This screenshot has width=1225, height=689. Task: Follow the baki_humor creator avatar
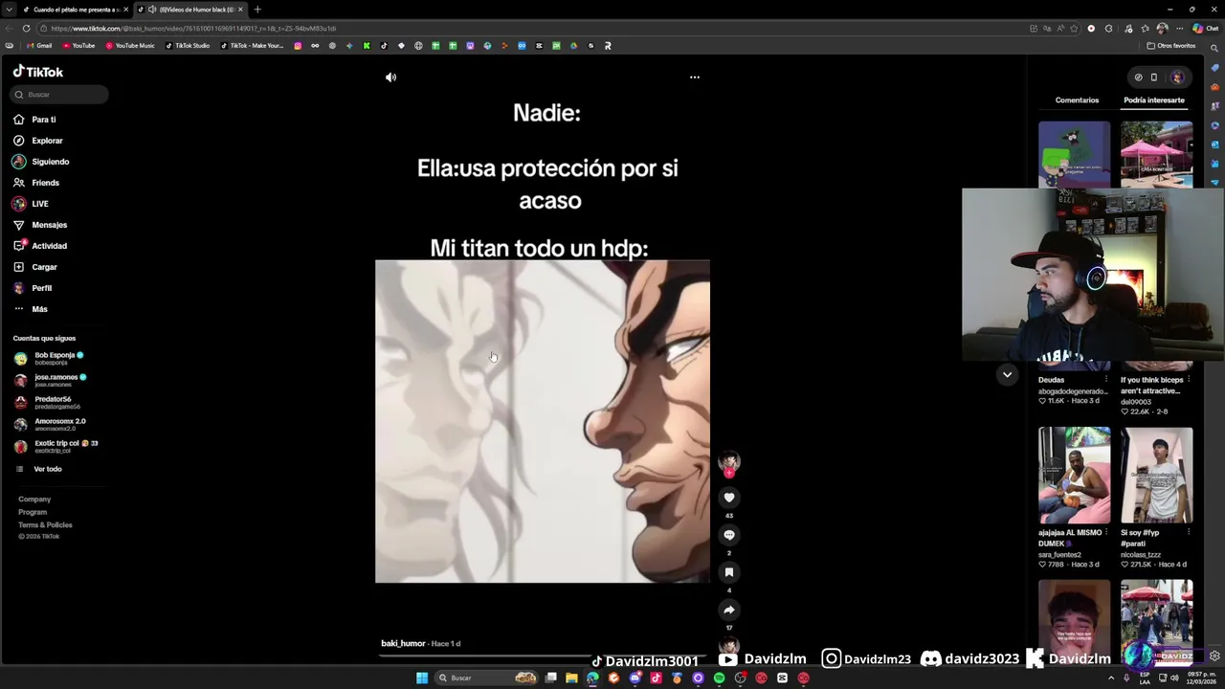click(729, 463)
